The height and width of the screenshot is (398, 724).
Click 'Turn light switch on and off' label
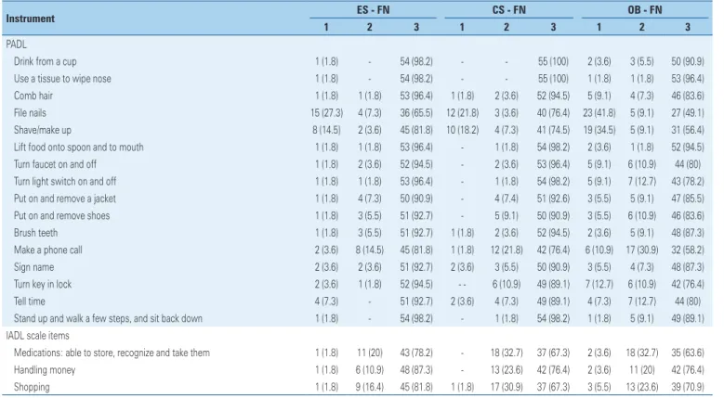tap(65, 182)
